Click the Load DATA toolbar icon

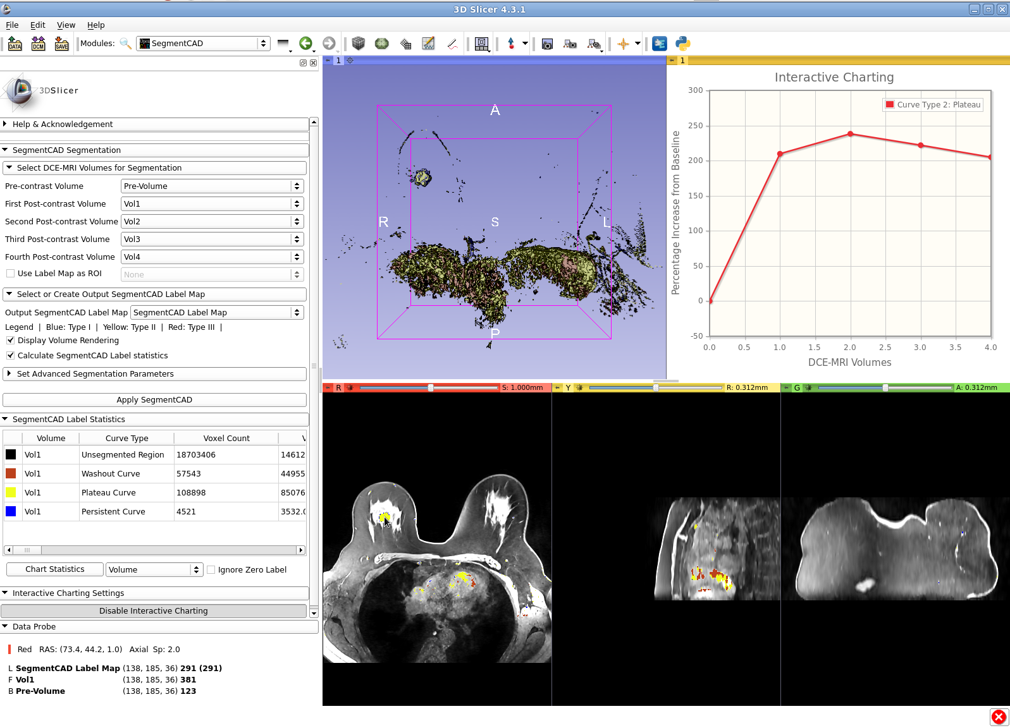[15, 44]
